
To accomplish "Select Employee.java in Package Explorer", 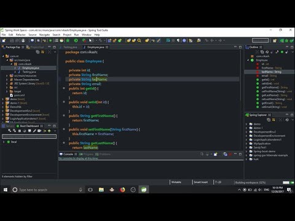I will 31,68.
